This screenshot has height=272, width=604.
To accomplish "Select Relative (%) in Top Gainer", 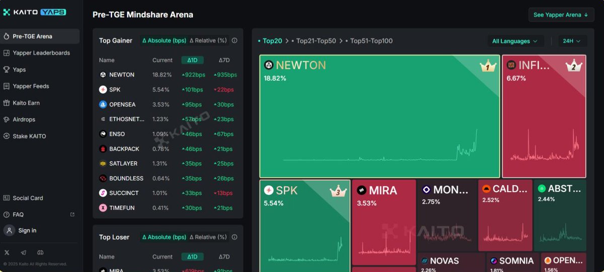I will pyautogui.click(x=208, y=41).
